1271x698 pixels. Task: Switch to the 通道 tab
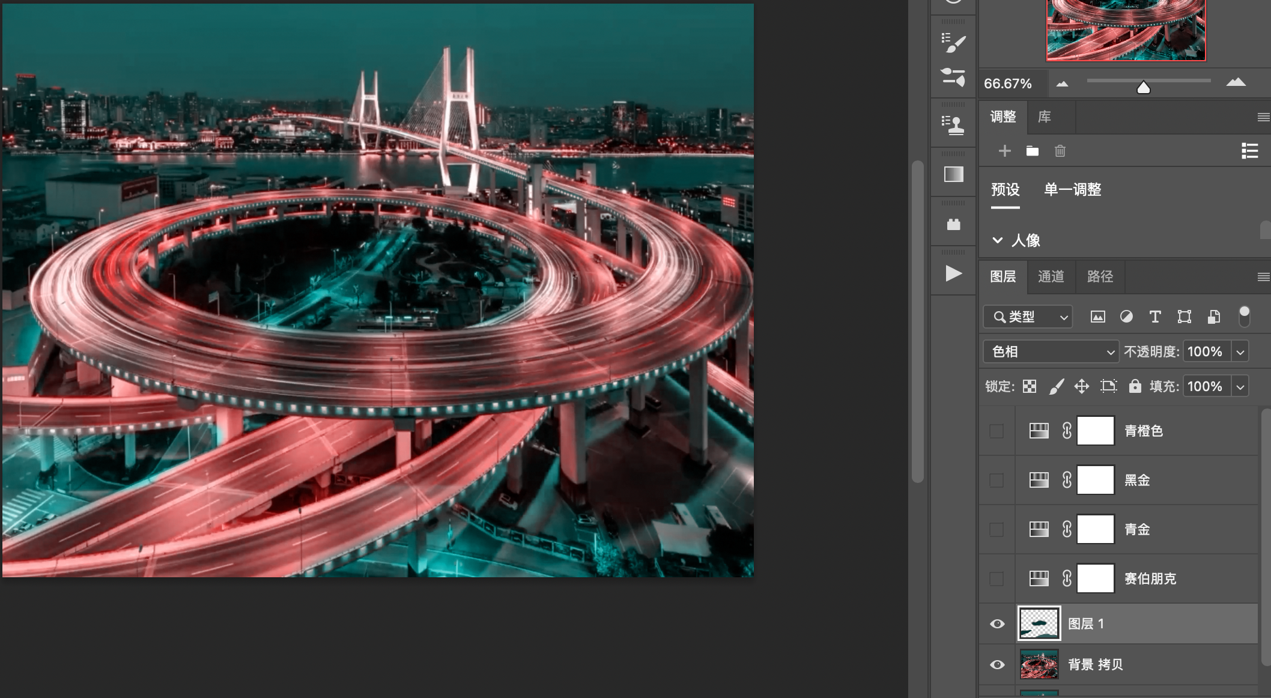(x=1051, y=276)
